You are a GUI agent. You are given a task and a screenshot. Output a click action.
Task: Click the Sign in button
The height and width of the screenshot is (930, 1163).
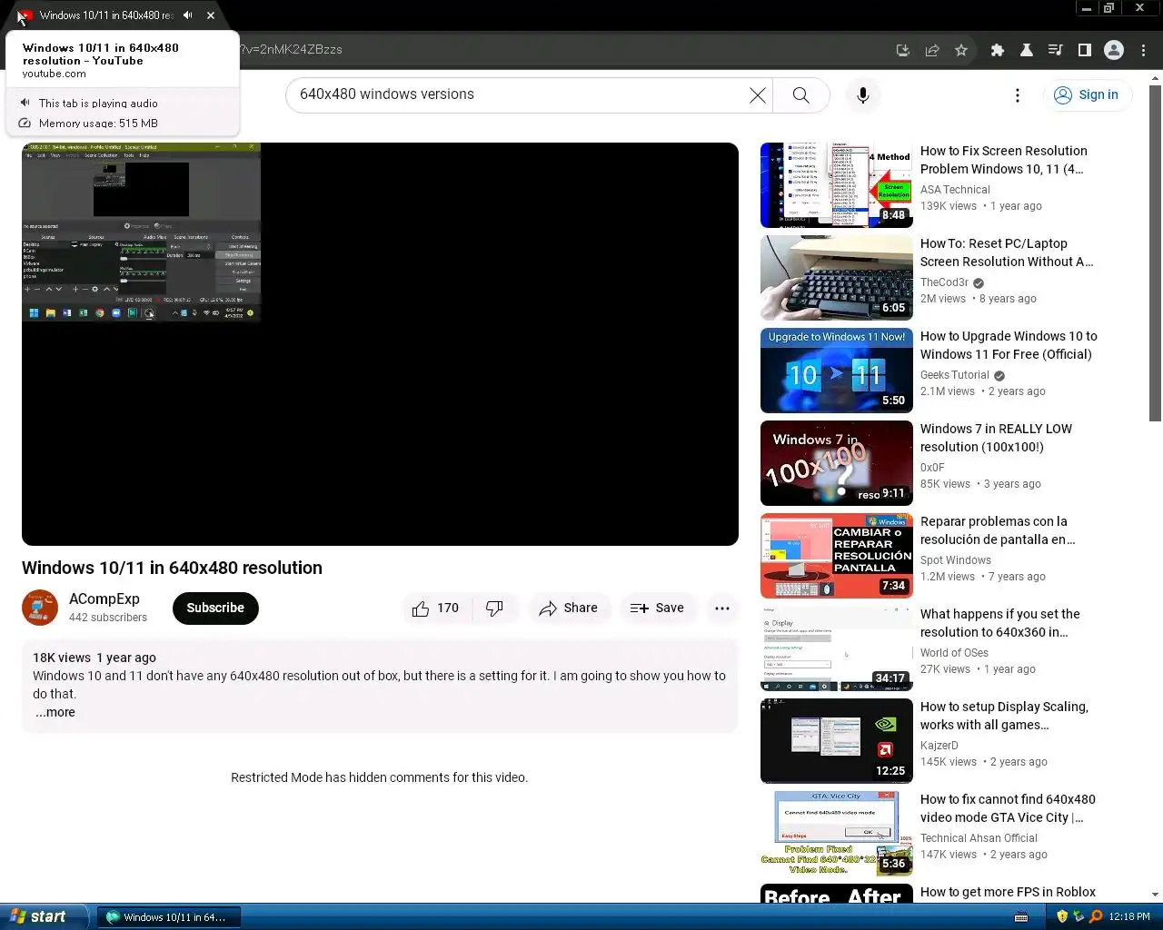click(1087, 94)
